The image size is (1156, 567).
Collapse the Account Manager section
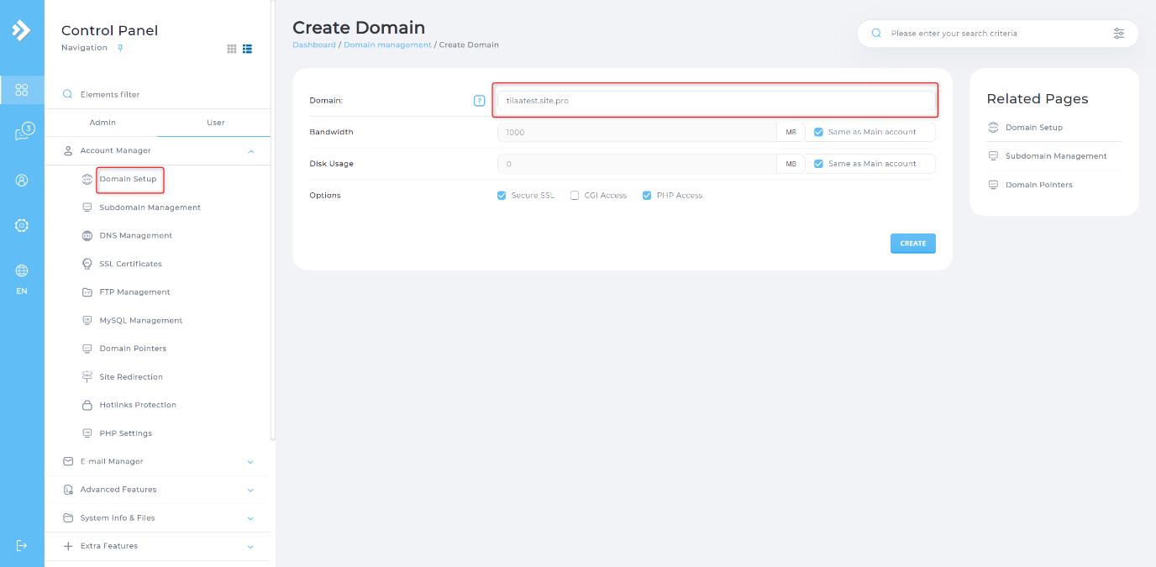tap(250, 151)
